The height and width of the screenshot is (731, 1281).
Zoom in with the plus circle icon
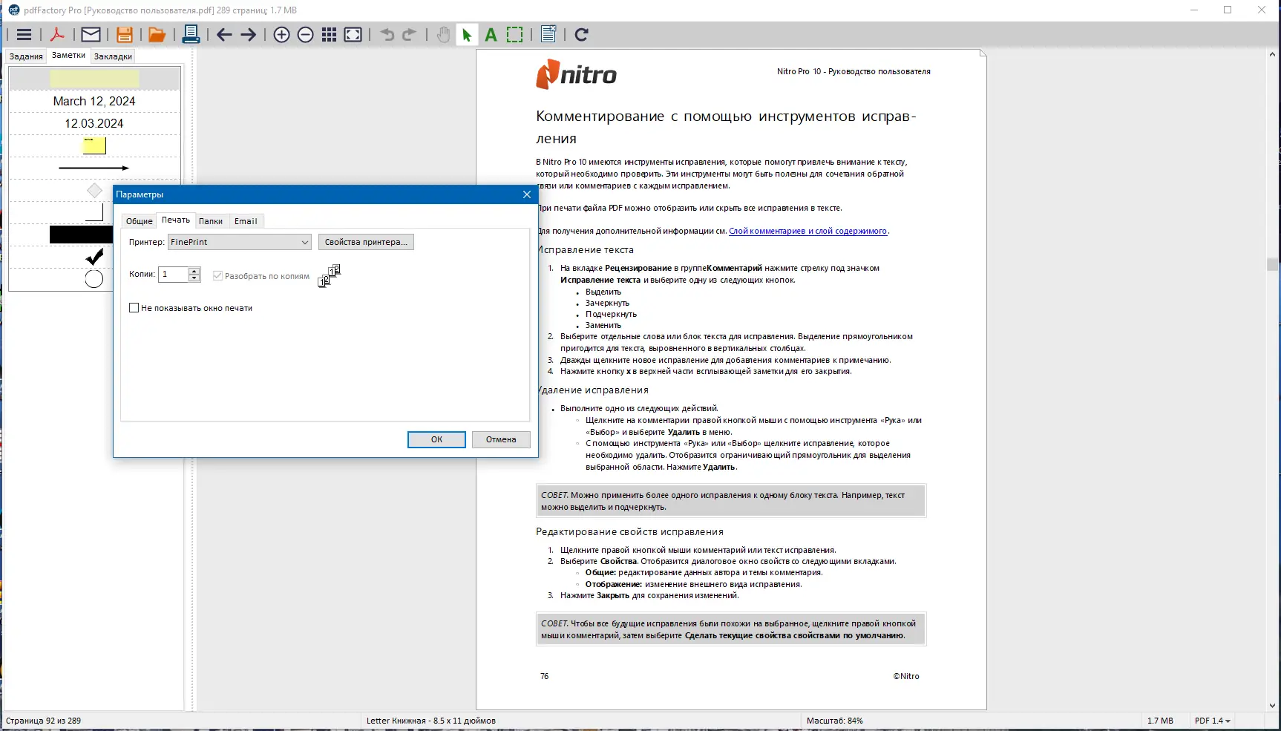[281, 35]
